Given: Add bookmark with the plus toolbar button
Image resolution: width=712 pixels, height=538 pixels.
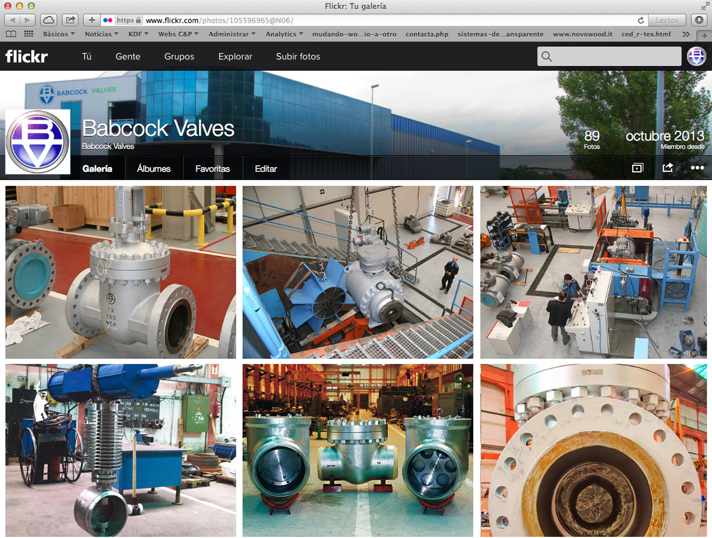Looking at the screenshot, I should pos(91,20).
